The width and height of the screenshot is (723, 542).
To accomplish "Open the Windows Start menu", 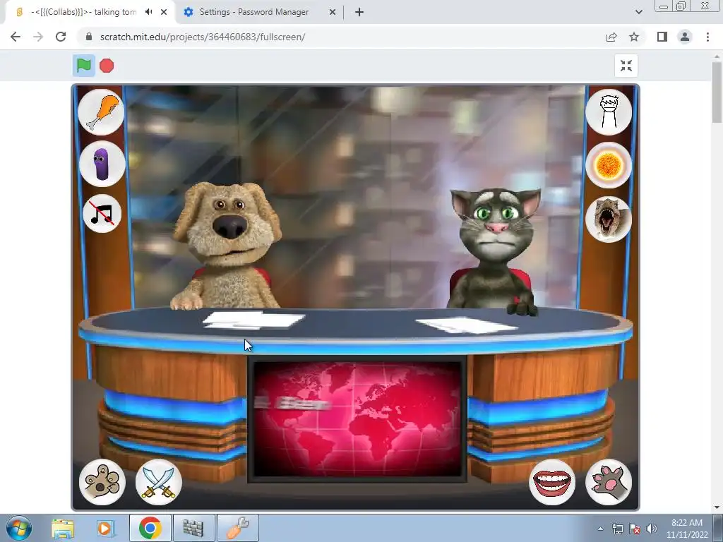I will [x=19, y=528].
